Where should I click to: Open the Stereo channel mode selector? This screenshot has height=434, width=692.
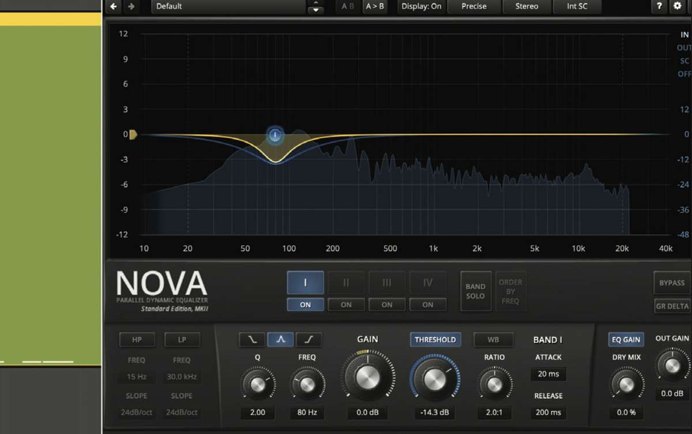click(526, 6)
